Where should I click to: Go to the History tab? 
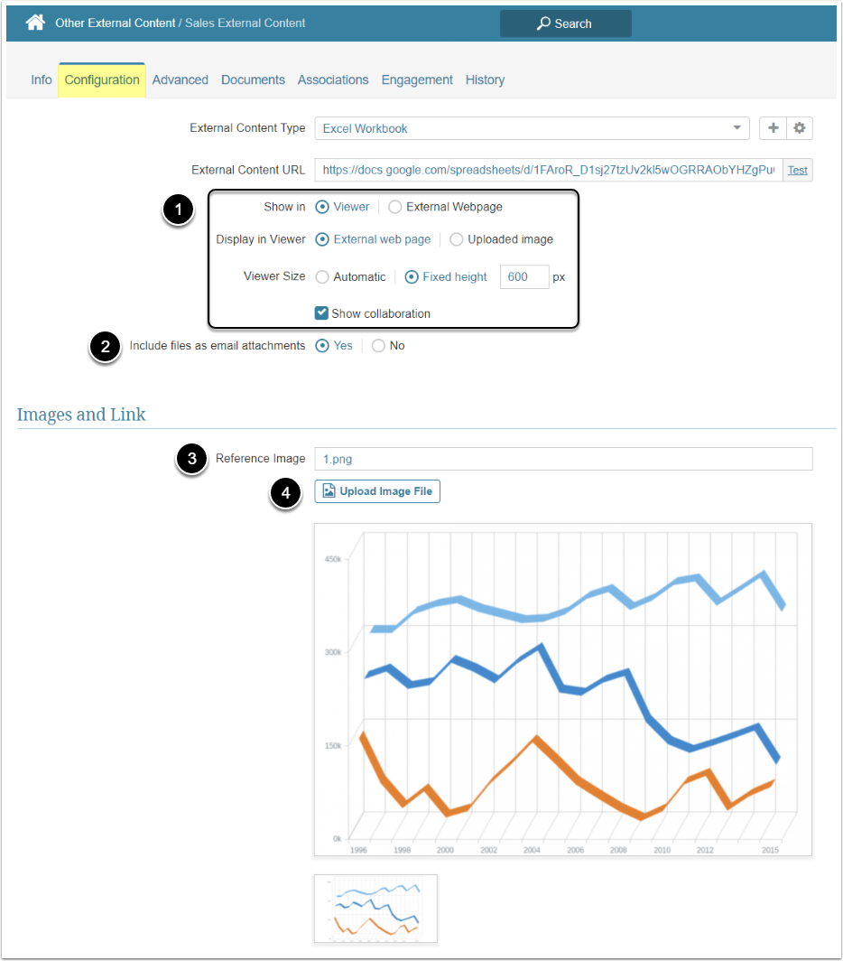click(x=485, y=79)
